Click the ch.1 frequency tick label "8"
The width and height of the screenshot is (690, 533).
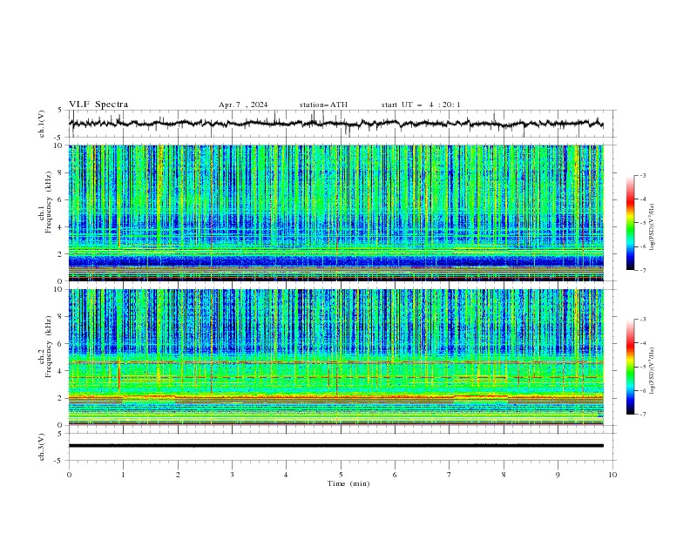point(62,172)
